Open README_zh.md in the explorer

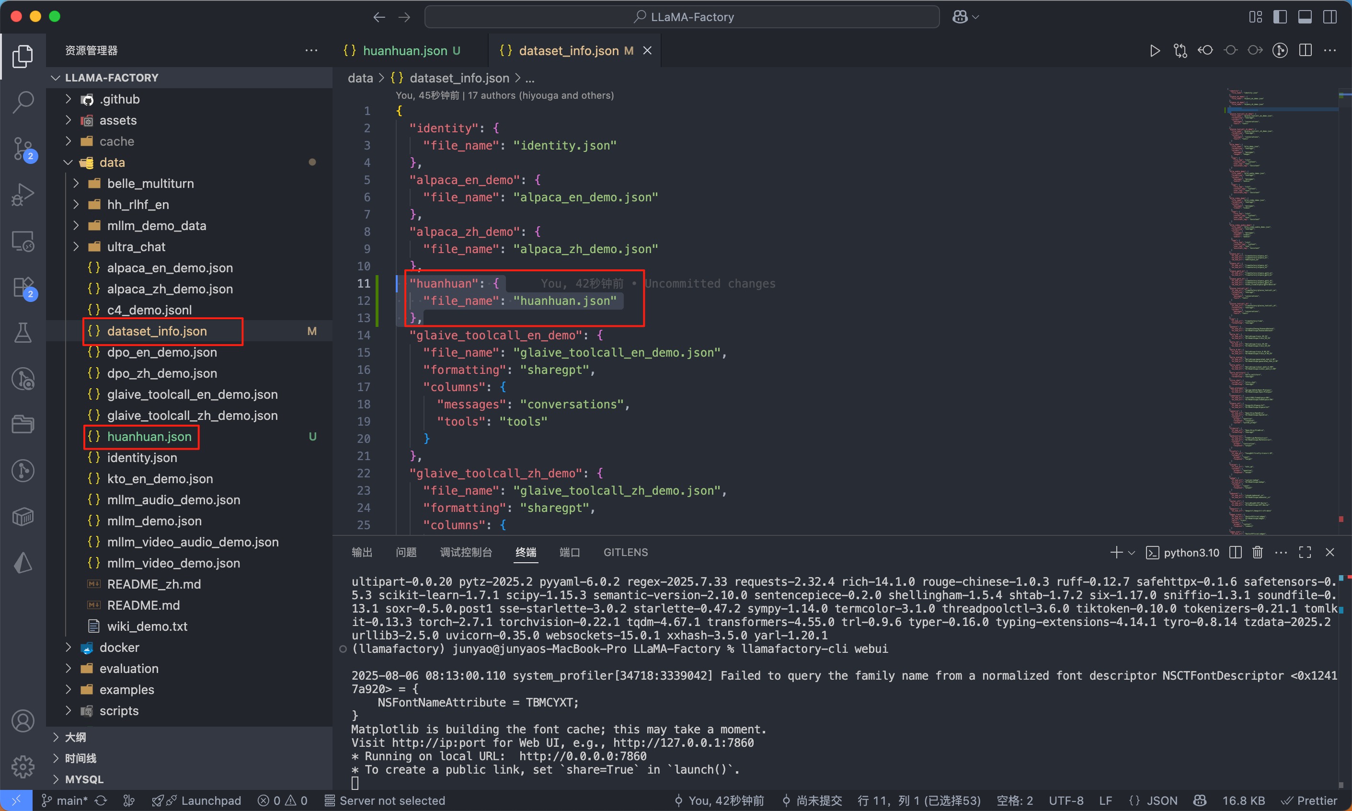(189, 584)
